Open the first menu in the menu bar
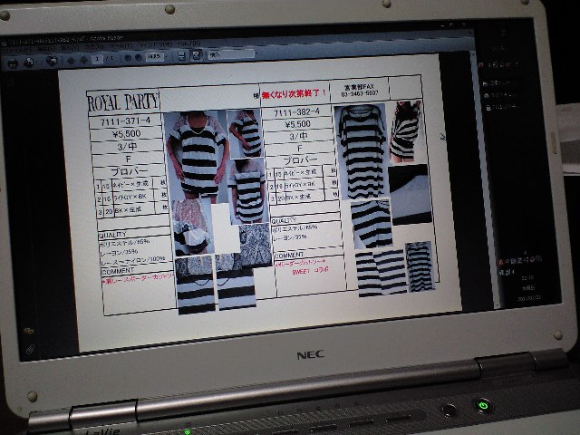 pos(18,50)
